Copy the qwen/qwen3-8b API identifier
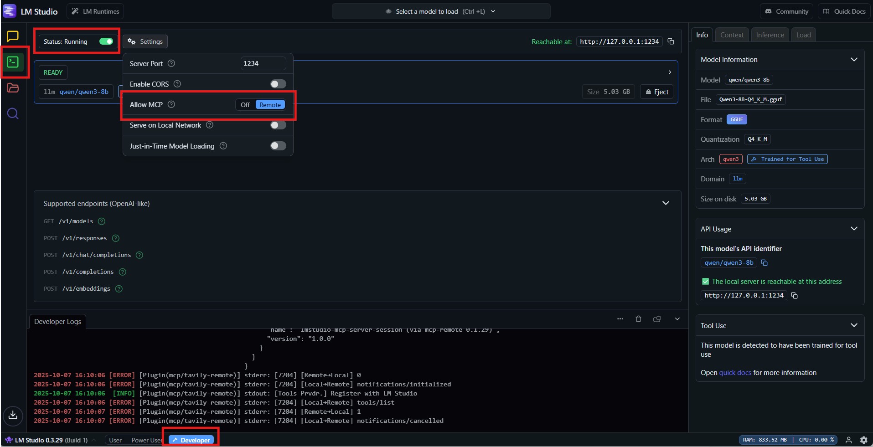 [x=765, y=263]
